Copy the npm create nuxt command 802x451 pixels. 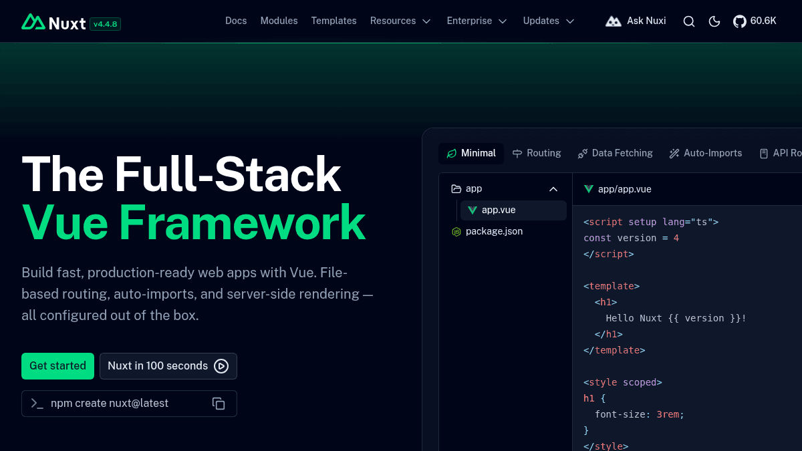point(219,404)
